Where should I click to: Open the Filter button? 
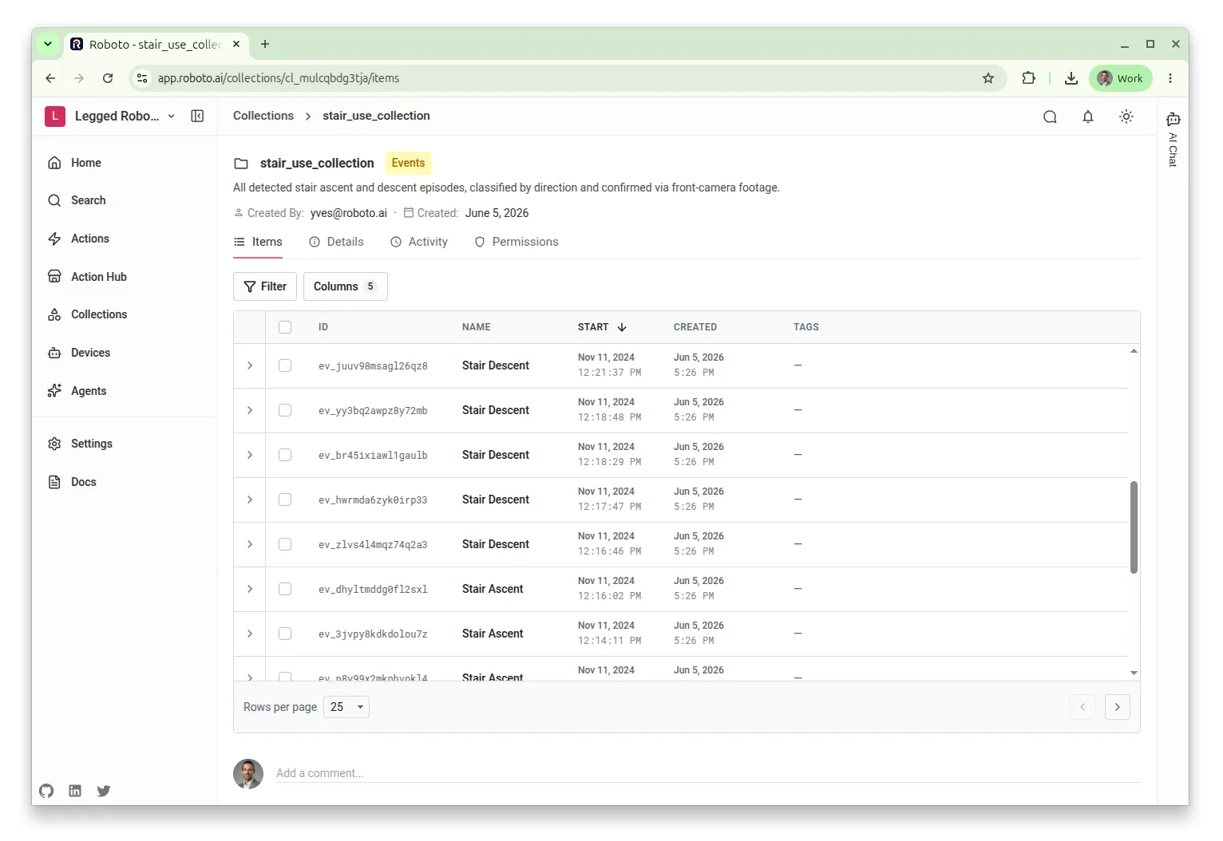[x=265, y=286]
